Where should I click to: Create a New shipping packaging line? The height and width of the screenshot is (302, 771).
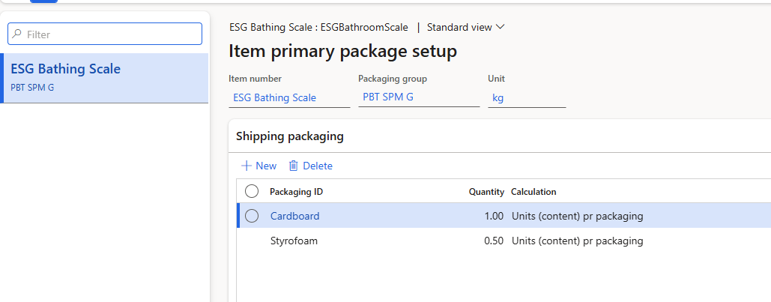[258, 166]
